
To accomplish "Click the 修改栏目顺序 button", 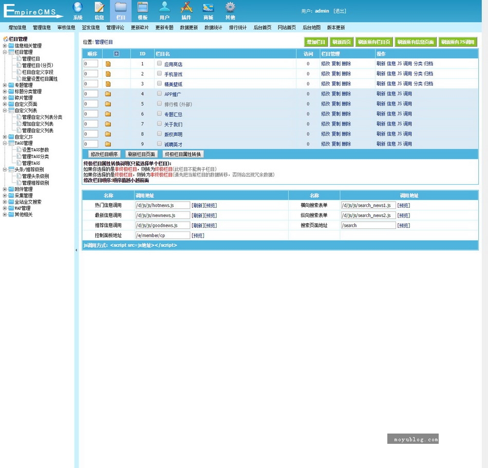I will click(x=104, y=154).
